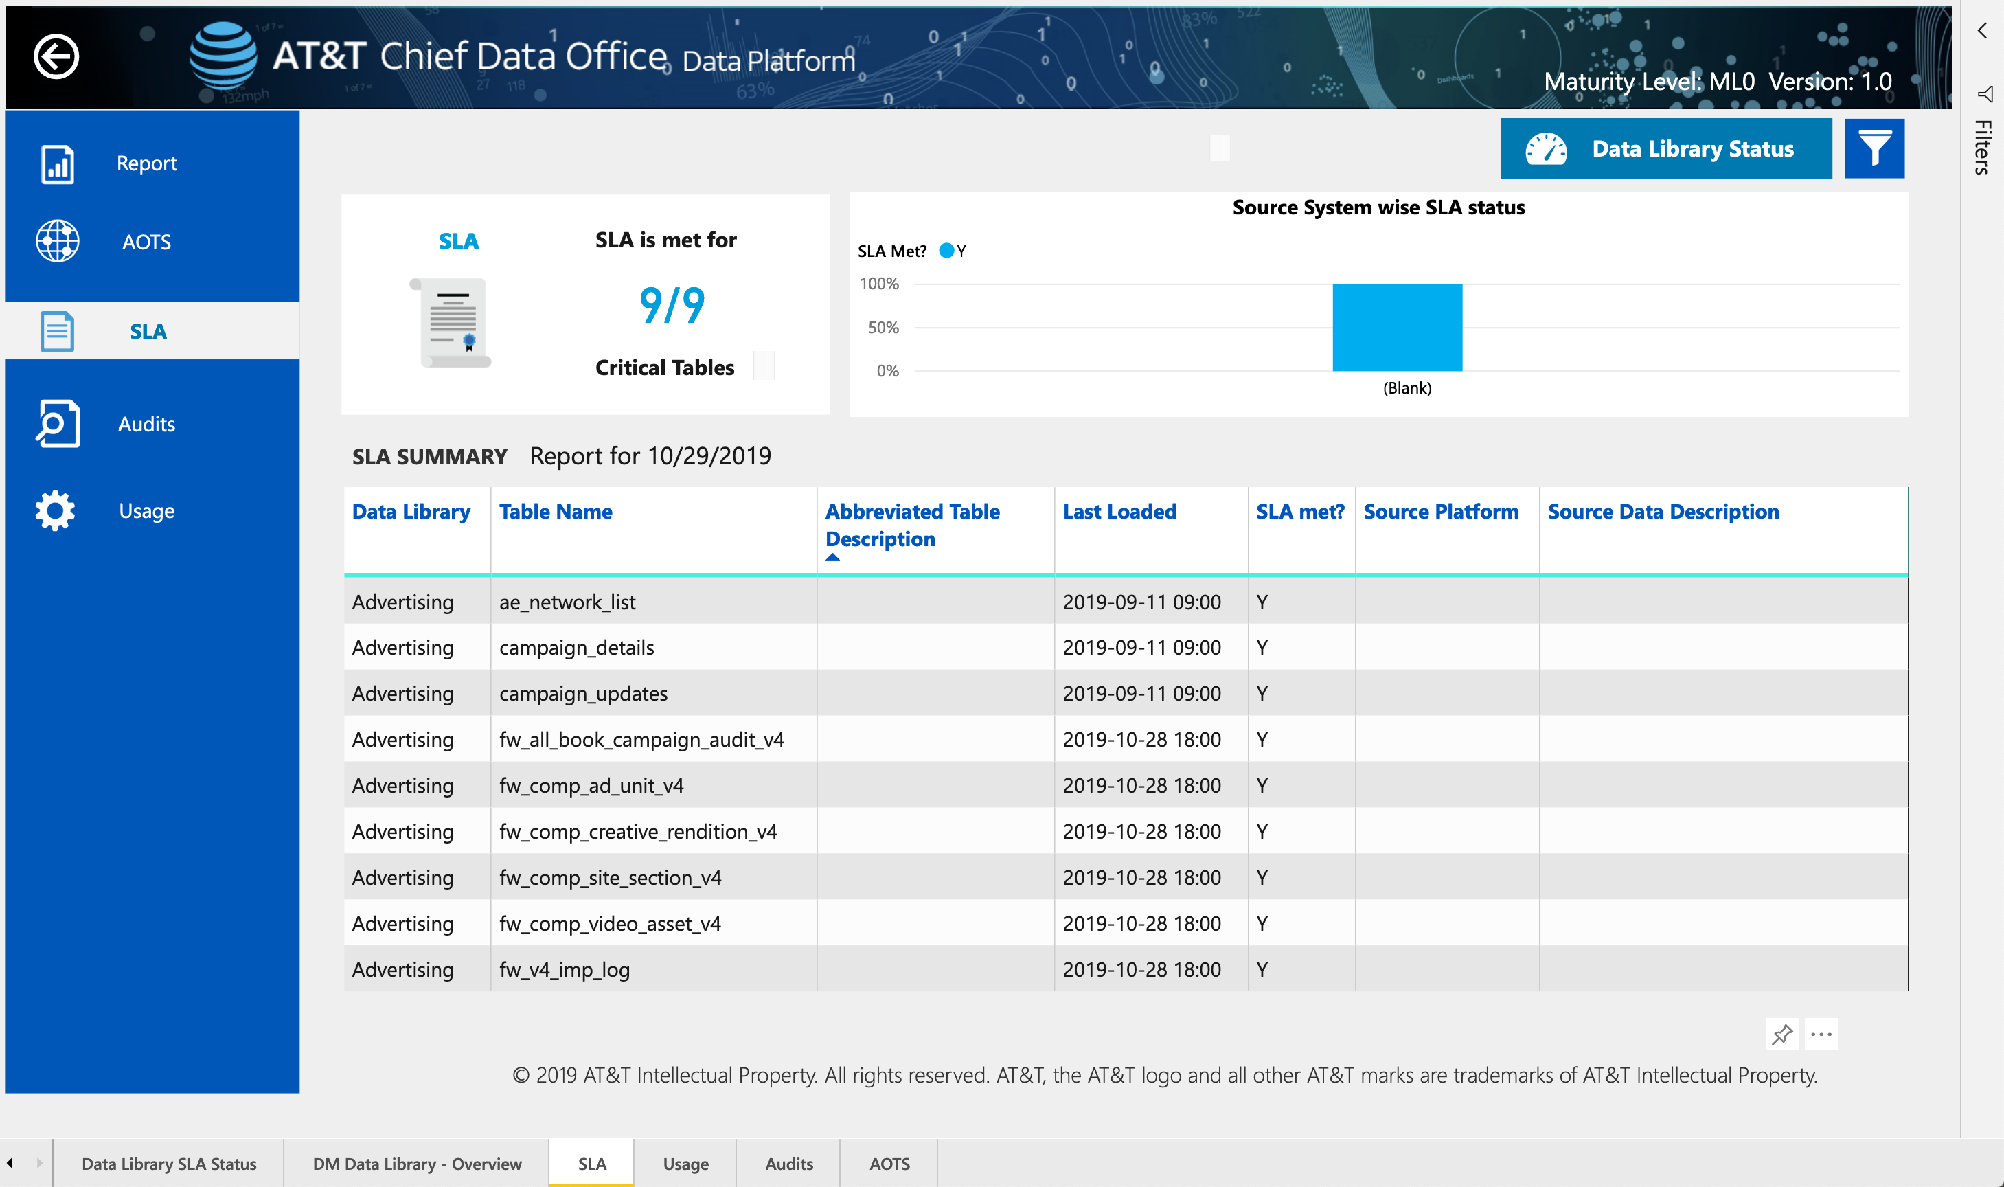Switch to the Usage page tab
The height and width of the screenshot is (1187, 2004).
[x=685, y=1164]
